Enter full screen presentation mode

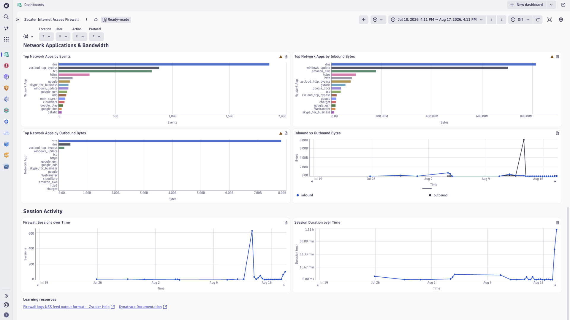550,20
